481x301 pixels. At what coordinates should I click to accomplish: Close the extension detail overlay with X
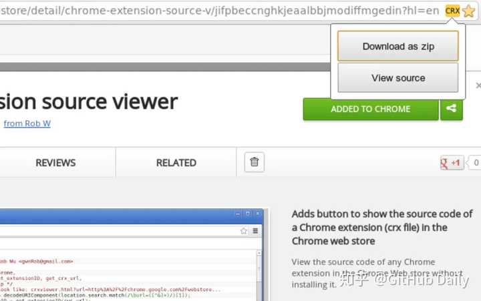pyautogui.click(x=478, y=85)
